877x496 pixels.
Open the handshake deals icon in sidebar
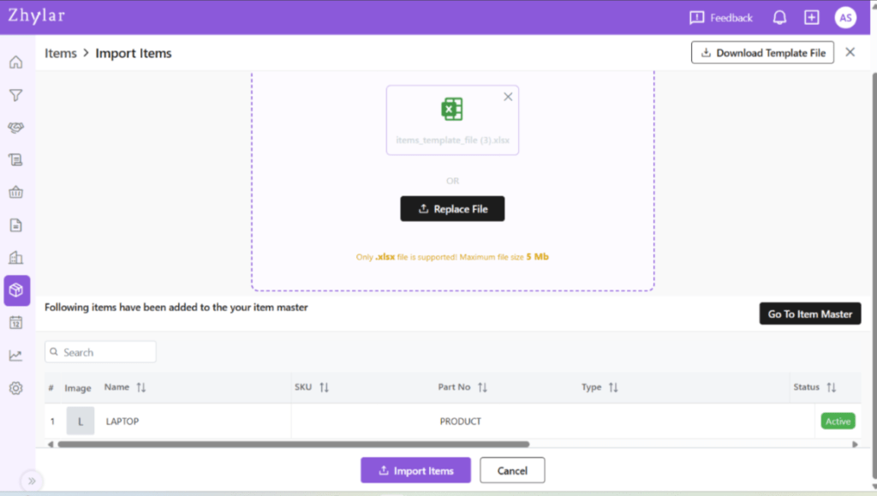click(15, 128)
